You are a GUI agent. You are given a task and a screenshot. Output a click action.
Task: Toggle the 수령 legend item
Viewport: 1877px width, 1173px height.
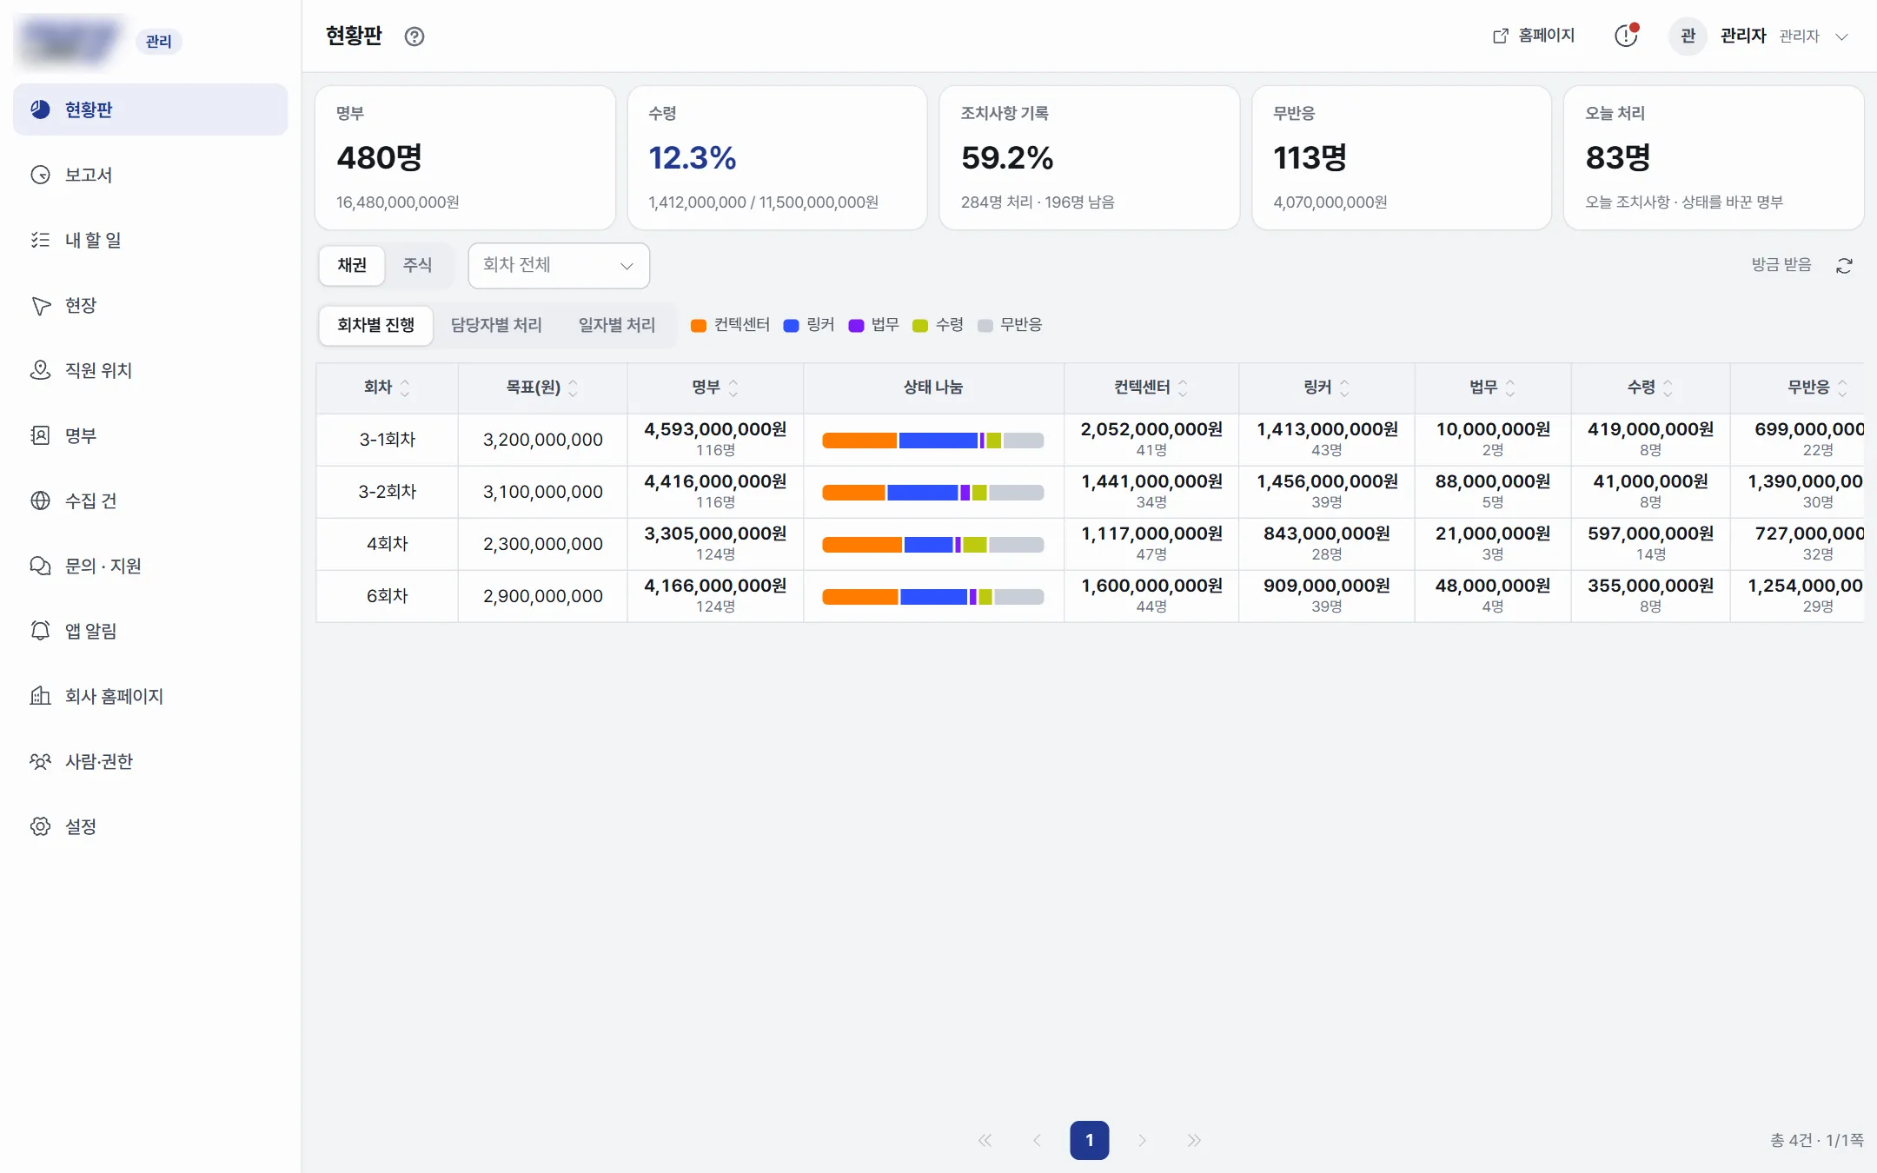[x=938, y=325]
